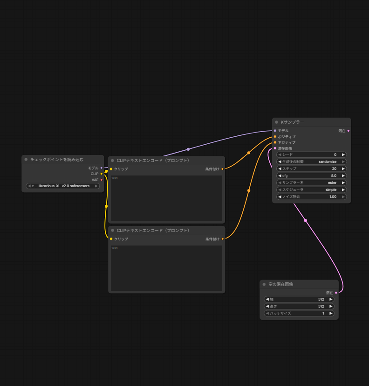Collapse the チェックポイントを読み込む node via its dot
Screen dimensions: 369x386
pos(26,160)
